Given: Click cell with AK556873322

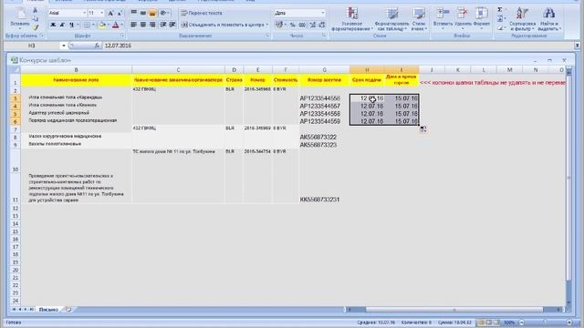Looking at the screenshot, I should coord(324,137).
